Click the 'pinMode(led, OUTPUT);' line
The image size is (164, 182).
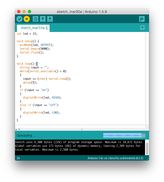36,45
